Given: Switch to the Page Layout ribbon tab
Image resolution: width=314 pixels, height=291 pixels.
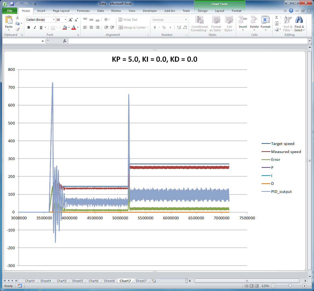Looking at the screenshot, I should (x=61, y=11).
